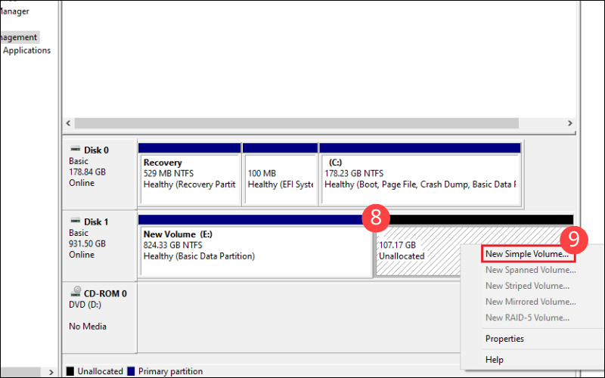This screenshot has width=605, height=378.
Task: Click the 'Primary partition' legend label
Action: pos(170,371)
